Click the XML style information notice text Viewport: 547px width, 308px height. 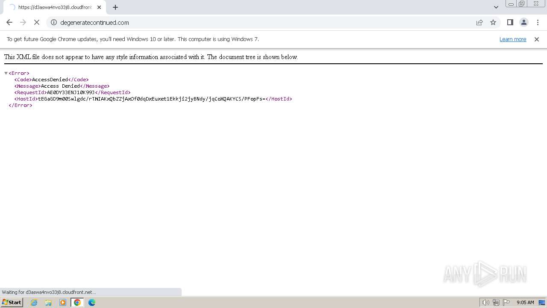[x=151, y=57]
